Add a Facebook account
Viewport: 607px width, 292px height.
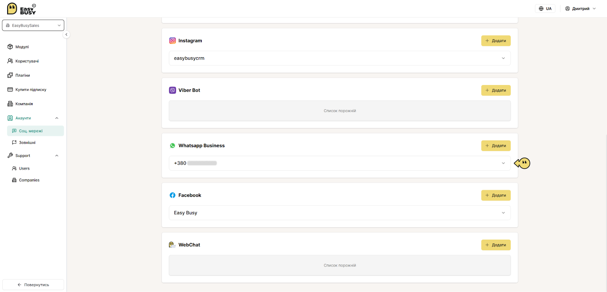pyautogui.click(x=496, y=195)
